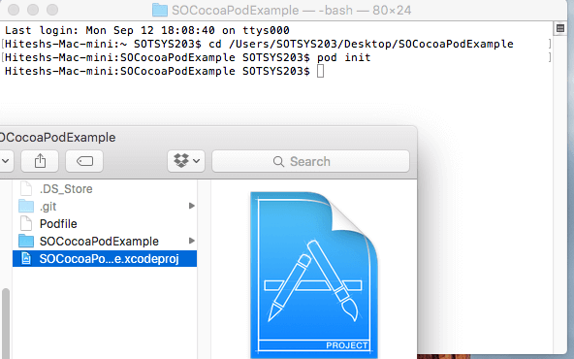574x359 pixels.
Task: Select the Podfile file
Action: 105,224
